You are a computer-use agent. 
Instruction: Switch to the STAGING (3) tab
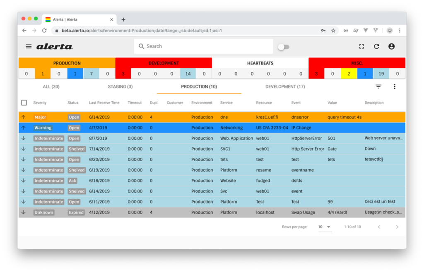[x=120, y=87]
